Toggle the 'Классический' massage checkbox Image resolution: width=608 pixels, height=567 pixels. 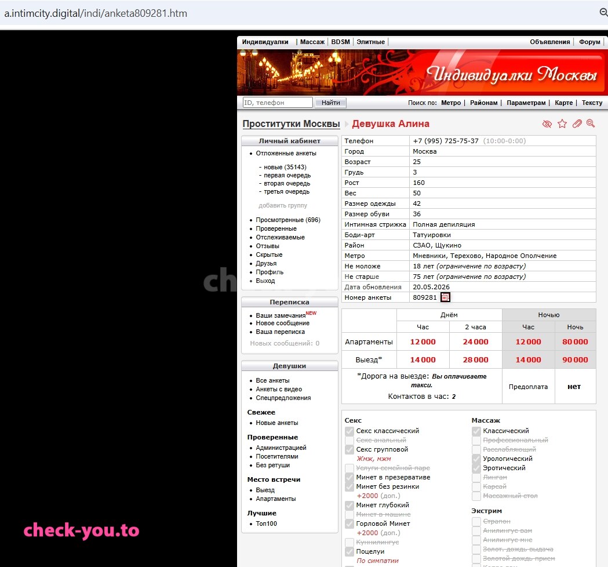click(476, 431)
